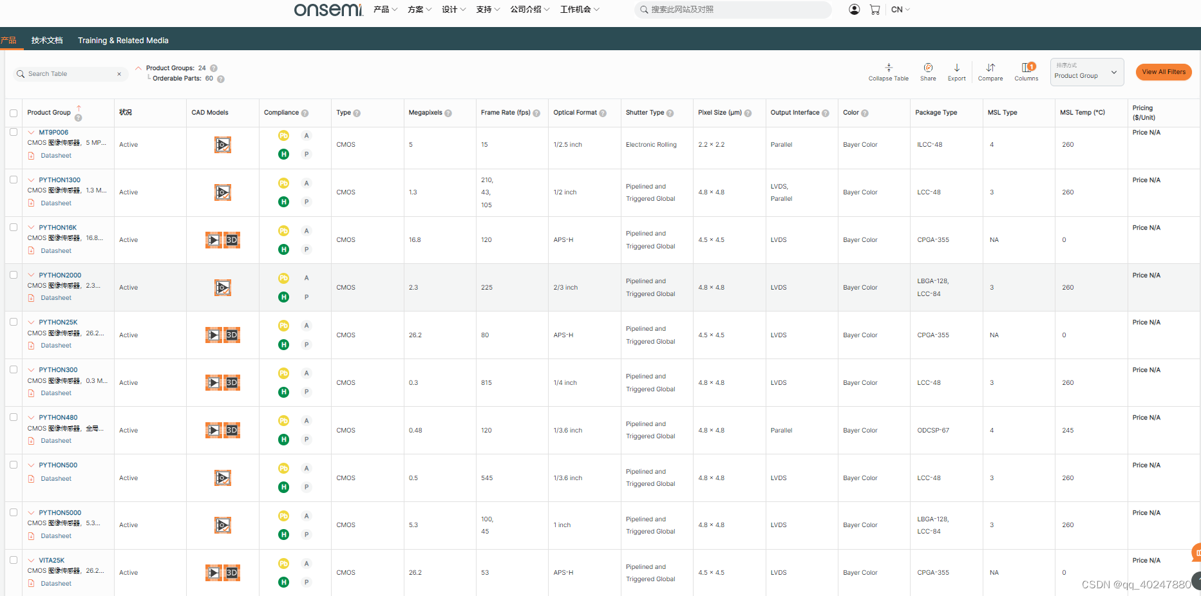
Task: Open the PYTHON300 3D model icon
Action: pos(232,383)
